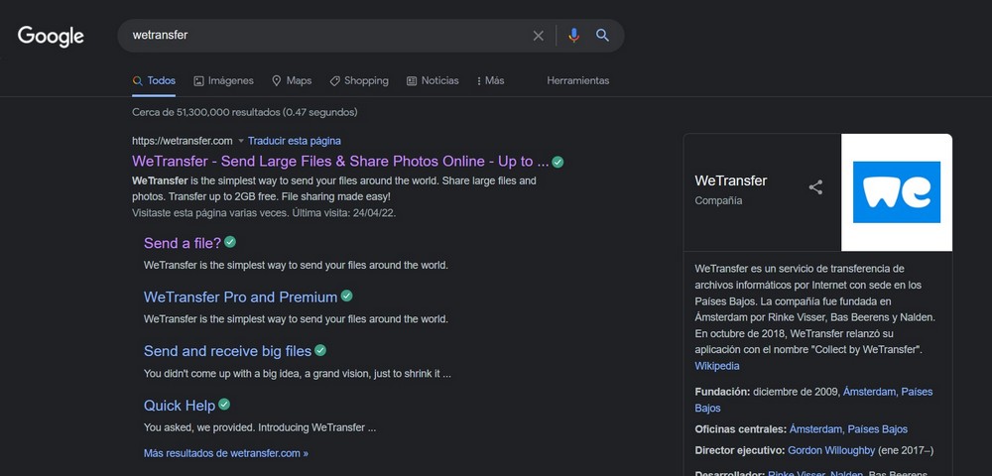Switch to the Noticias tab
992x476 pixels.
click(433, 80)
